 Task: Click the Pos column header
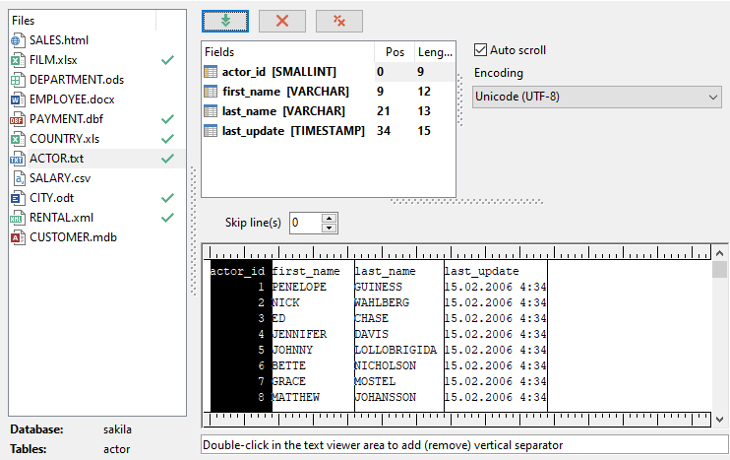pyautogui.click(x=394, y=52)
